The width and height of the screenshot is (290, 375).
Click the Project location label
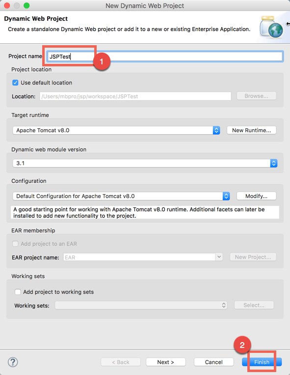point(31,69)
